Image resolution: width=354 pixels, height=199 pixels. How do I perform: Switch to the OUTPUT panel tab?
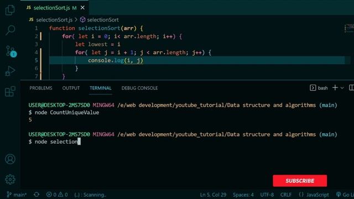(x=71, y=88)
